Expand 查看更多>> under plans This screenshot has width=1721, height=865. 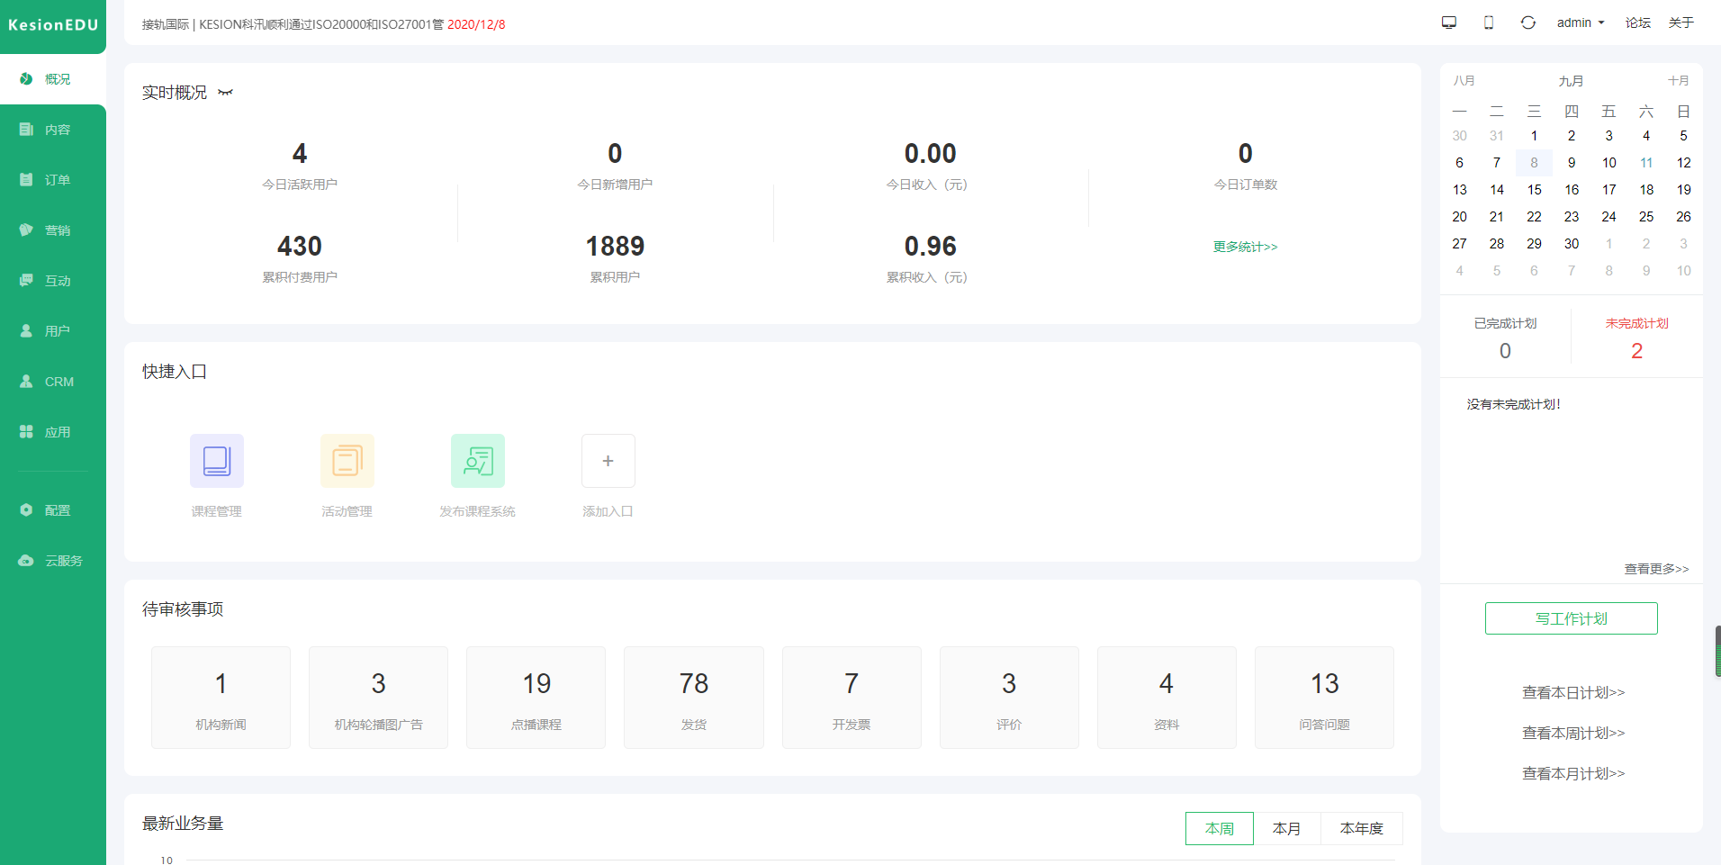pos(1656,569)
